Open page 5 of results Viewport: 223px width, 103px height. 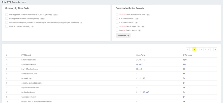coord(209,49)
